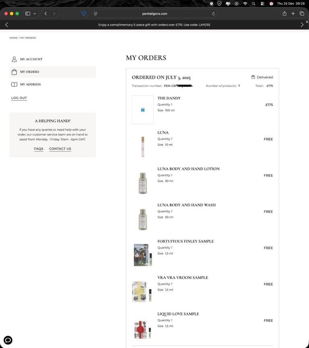The height and width of the screenshot is (348, 309).
Task: Click the Contact Us link
Action: point(60,149)
